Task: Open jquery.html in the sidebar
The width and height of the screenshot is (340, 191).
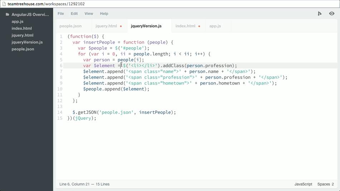Action: pyautogui.click(x=23, y=35)
